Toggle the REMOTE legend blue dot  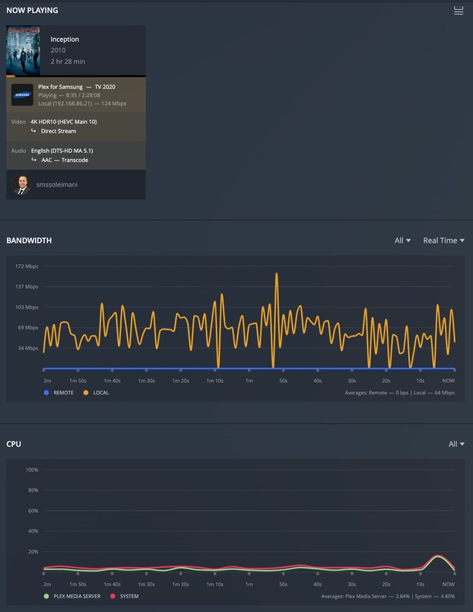point(46,393)
